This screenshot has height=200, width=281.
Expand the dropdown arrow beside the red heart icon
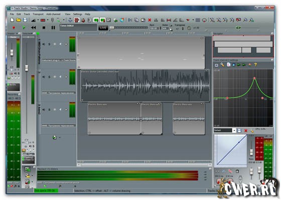click(193, 20)
